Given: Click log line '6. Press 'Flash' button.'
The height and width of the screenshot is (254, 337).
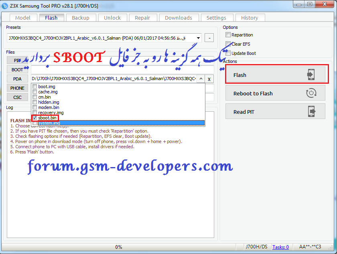Looking at the screenshot, I should 32,152.
